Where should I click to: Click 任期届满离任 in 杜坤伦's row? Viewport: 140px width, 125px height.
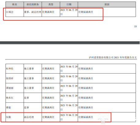click(x=86, y=69)
